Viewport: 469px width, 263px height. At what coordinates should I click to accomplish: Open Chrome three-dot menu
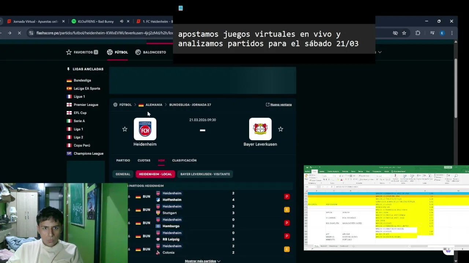coord(452,33)
